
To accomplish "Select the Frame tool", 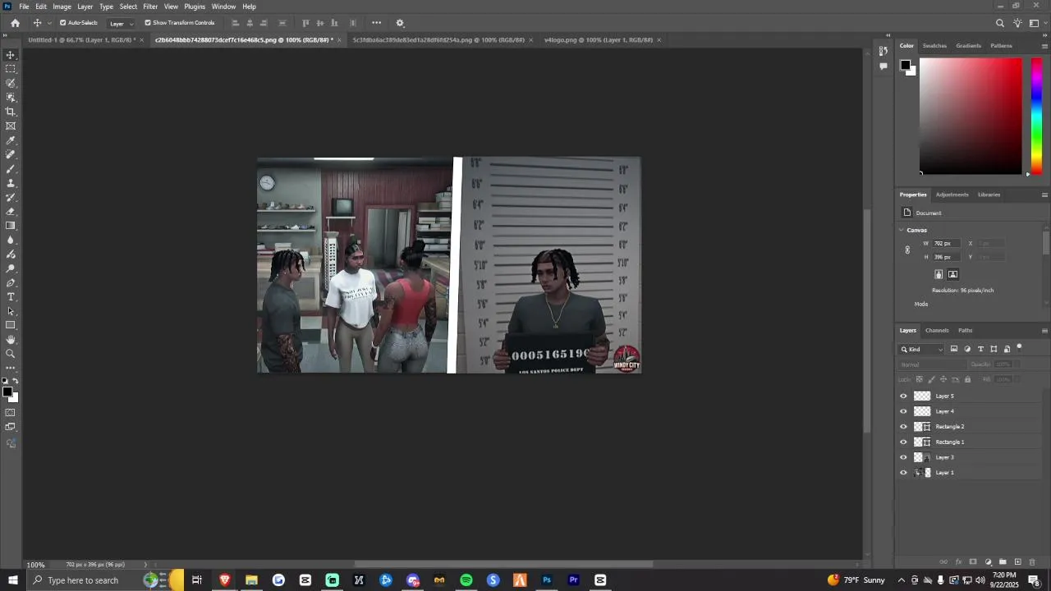I will tap(11, 126).
